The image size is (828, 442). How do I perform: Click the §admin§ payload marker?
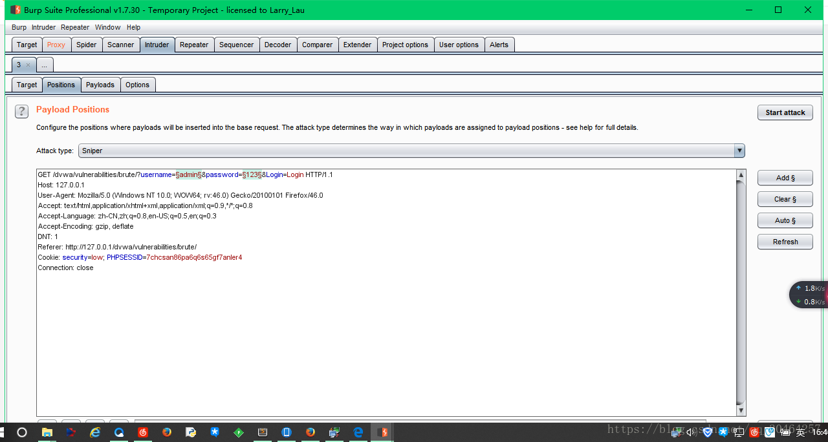point(189,174)
